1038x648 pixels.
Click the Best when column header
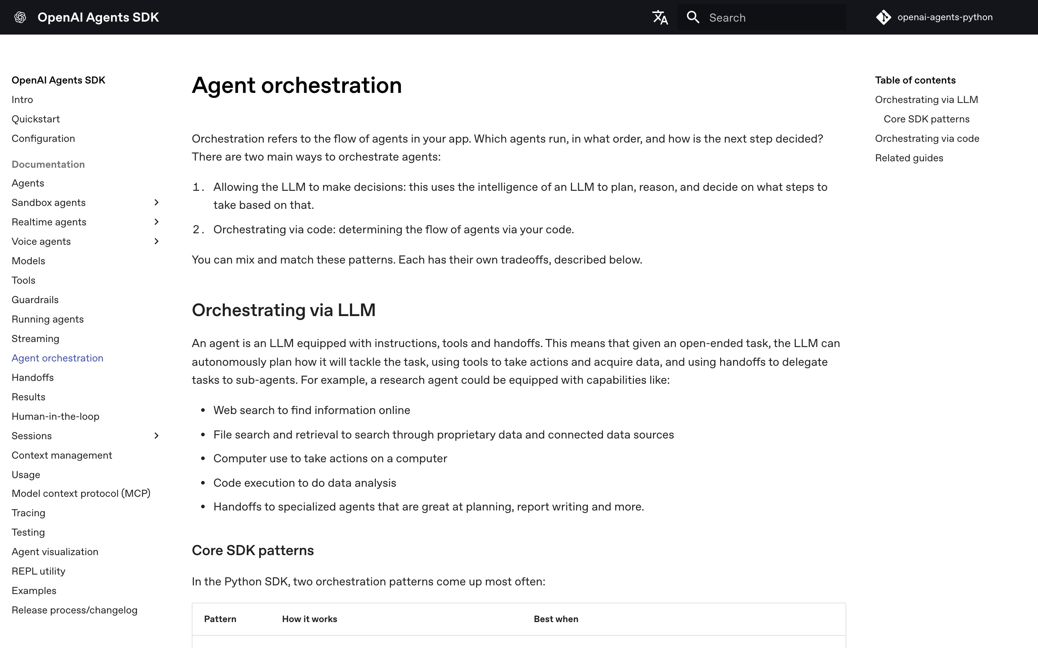[x=556, y=619]
